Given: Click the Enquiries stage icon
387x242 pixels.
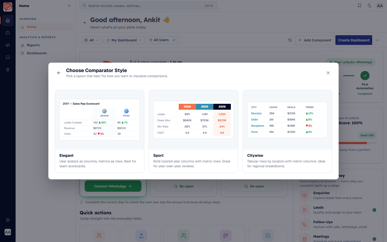Looking at the screenshot, I should (x=304, y=195).
